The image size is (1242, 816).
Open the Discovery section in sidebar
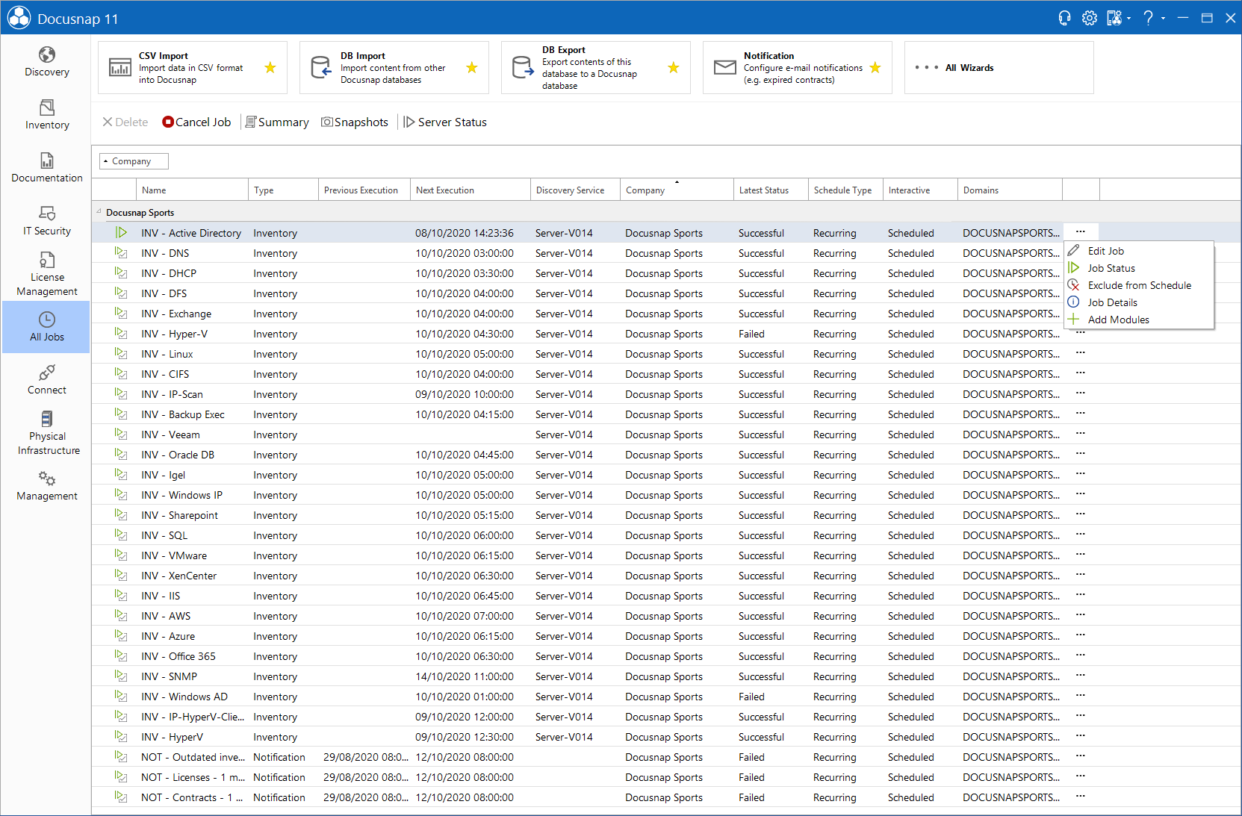tap(46, 62)
